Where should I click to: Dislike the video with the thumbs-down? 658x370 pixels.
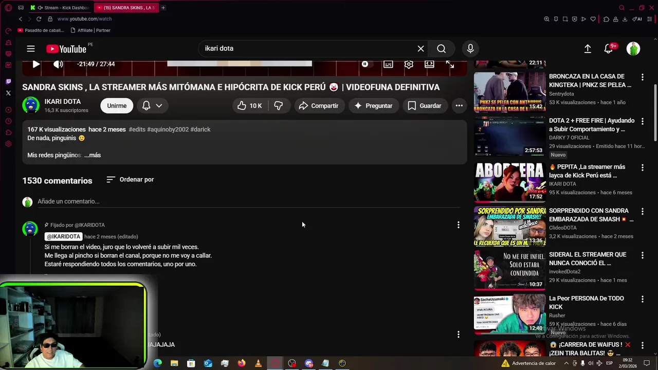pos(278,106)
